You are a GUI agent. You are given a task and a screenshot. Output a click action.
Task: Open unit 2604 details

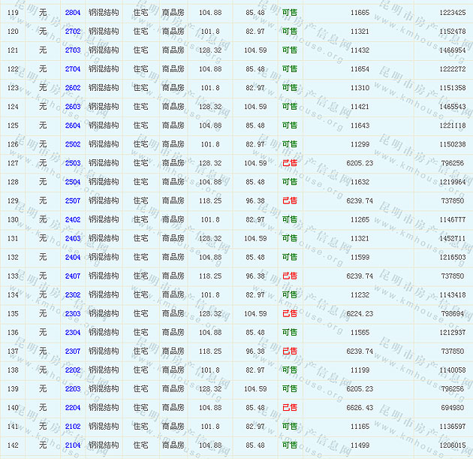click(x=73, y=125)
